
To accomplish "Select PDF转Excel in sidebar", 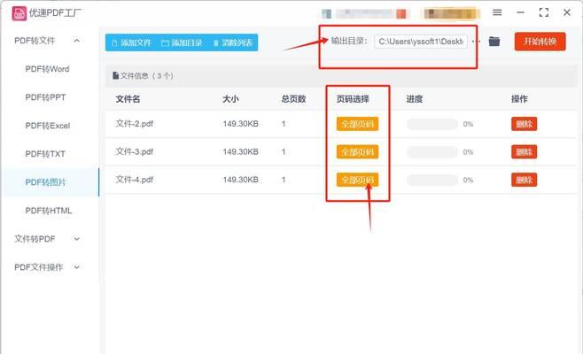I will [x=48, y=126].
